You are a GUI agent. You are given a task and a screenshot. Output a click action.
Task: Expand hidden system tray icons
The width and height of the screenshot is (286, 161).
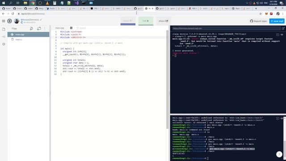(x=247, y=3)
